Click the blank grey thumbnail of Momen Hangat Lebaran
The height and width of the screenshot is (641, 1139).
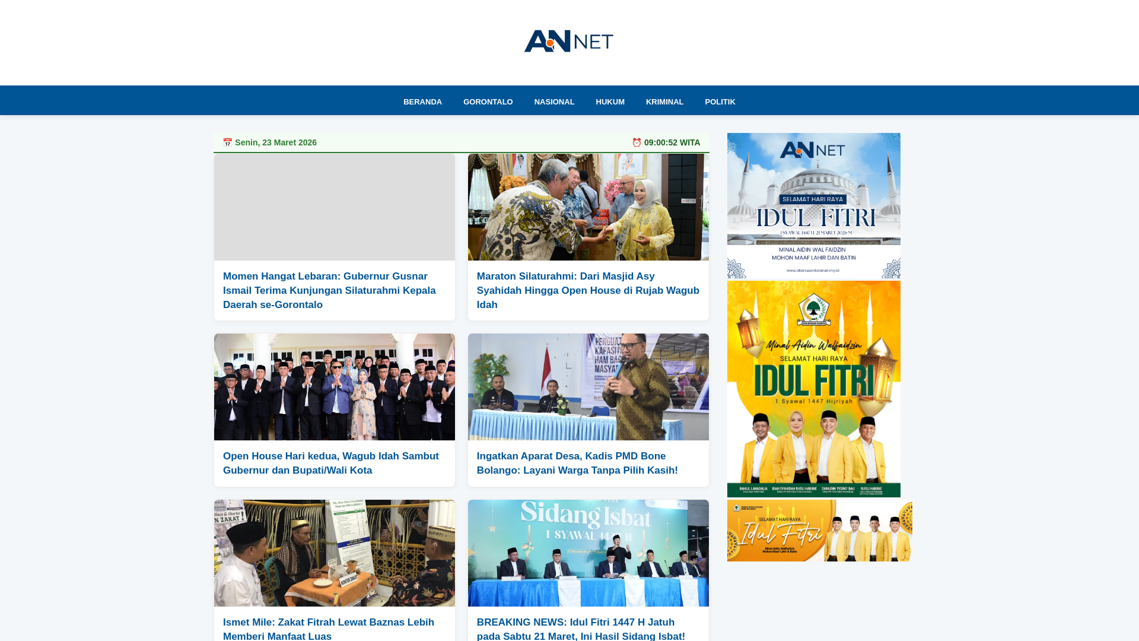point(334,207)
